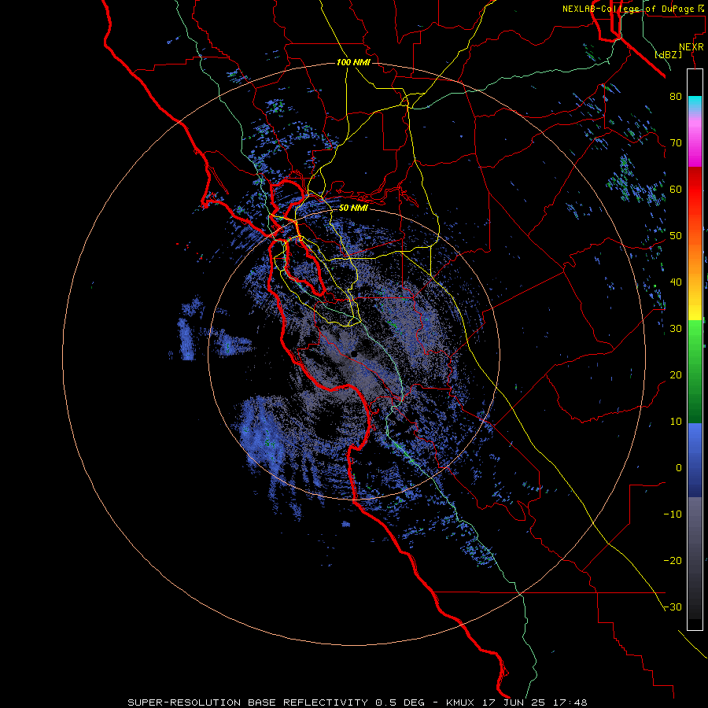Screen dimensions: 708x708
Task: Click the 20 value on the dBZ scale
Action: (x=676, y=375)
